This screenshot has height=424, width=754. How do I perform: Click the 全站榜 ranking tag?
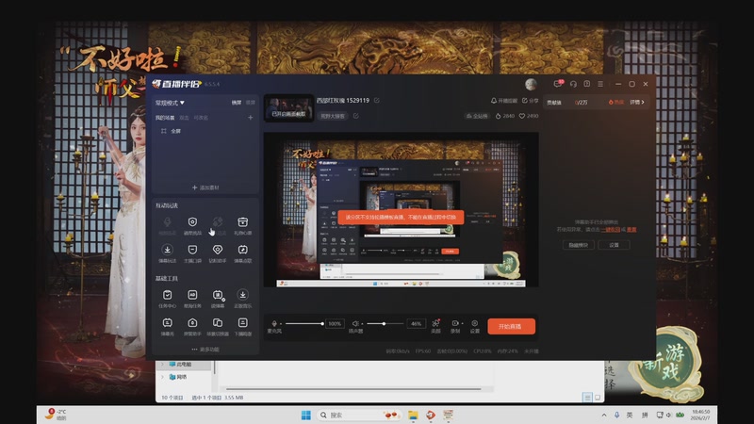click(x=477, y=116)
